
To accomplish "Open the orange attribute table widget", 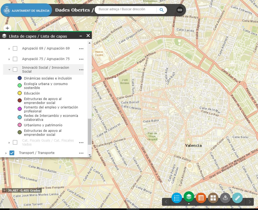I will 201,198.
